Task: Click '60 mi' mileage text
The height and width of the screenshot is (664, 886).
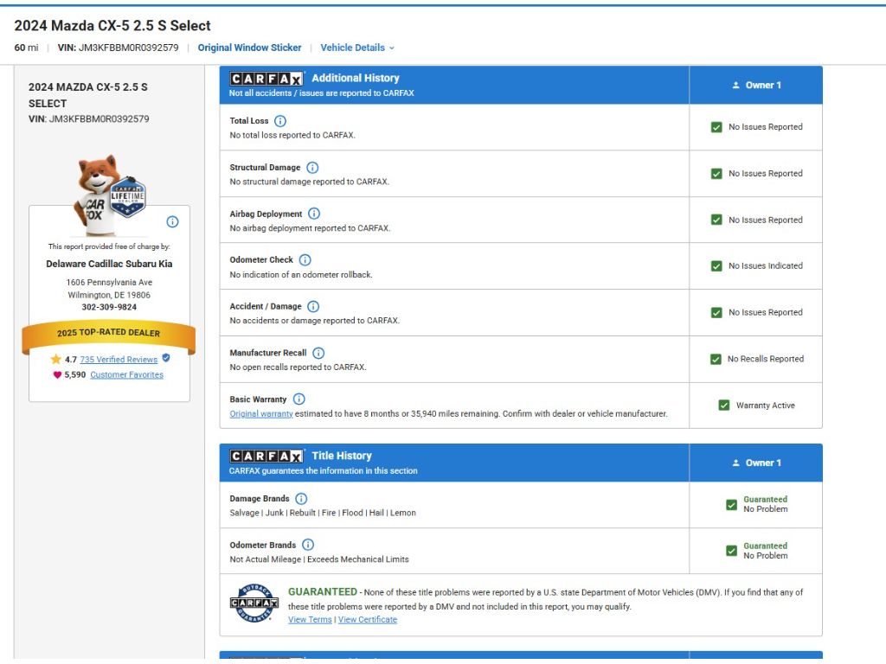Action: point(26,48)
